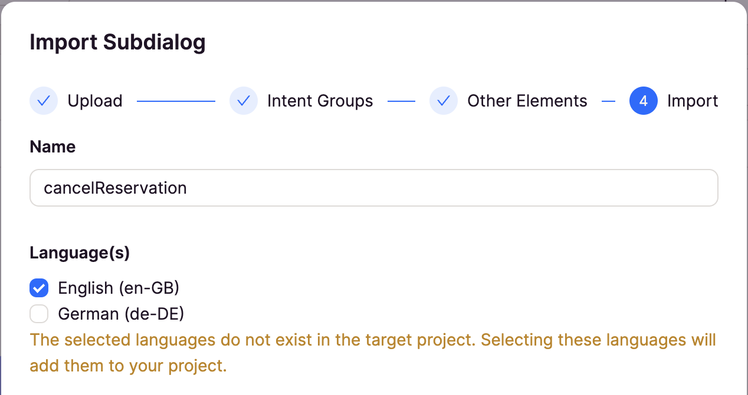Click the Name field label

tap(53, 147)
